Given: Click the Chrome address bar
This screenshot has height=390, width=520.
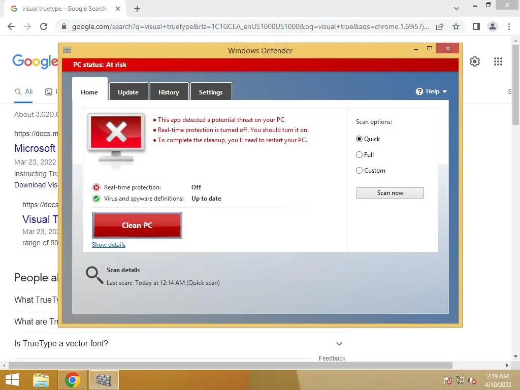Looking at the screenshot, I should (250, 26).
